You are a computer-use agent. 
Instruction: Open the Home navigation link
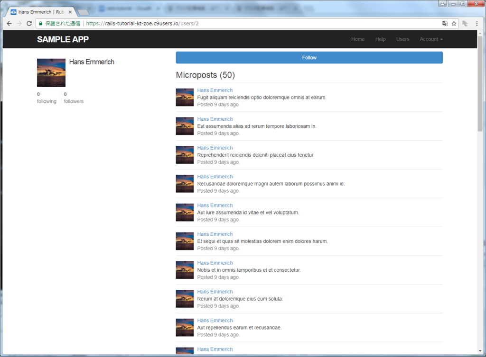click(x=358, y=39)
